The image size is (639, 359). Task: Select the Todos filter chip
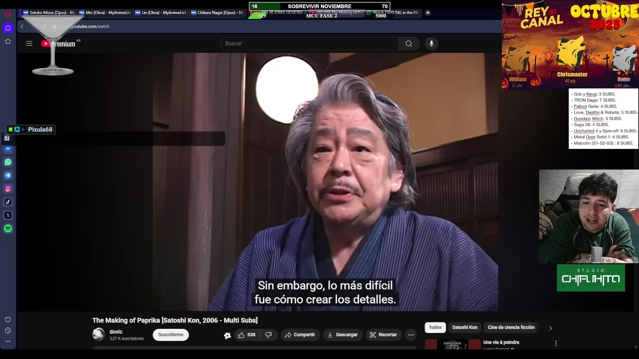[435, 328]
